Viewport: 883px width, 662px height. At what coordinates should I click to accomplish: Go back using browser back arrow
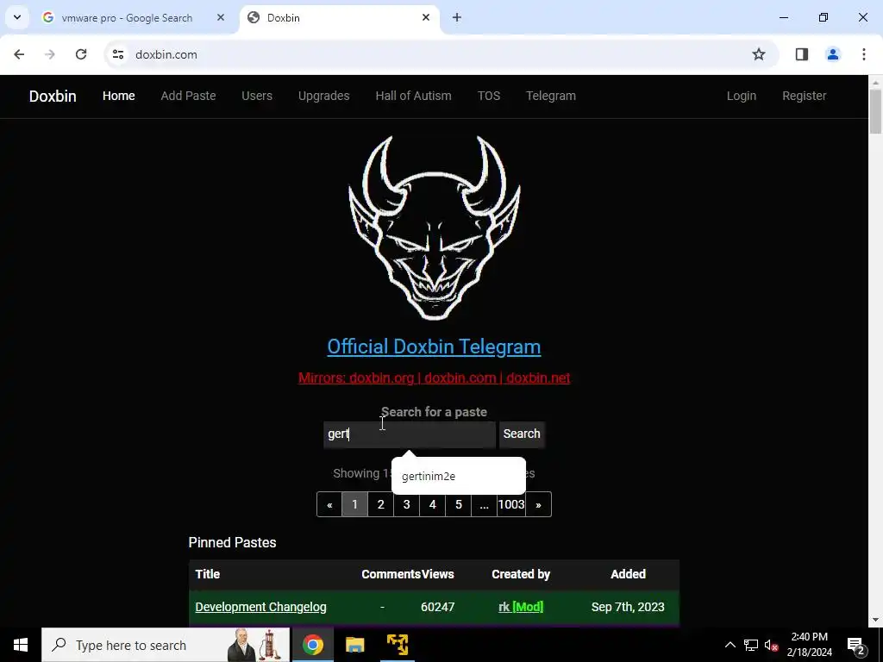tap(19, 54)
